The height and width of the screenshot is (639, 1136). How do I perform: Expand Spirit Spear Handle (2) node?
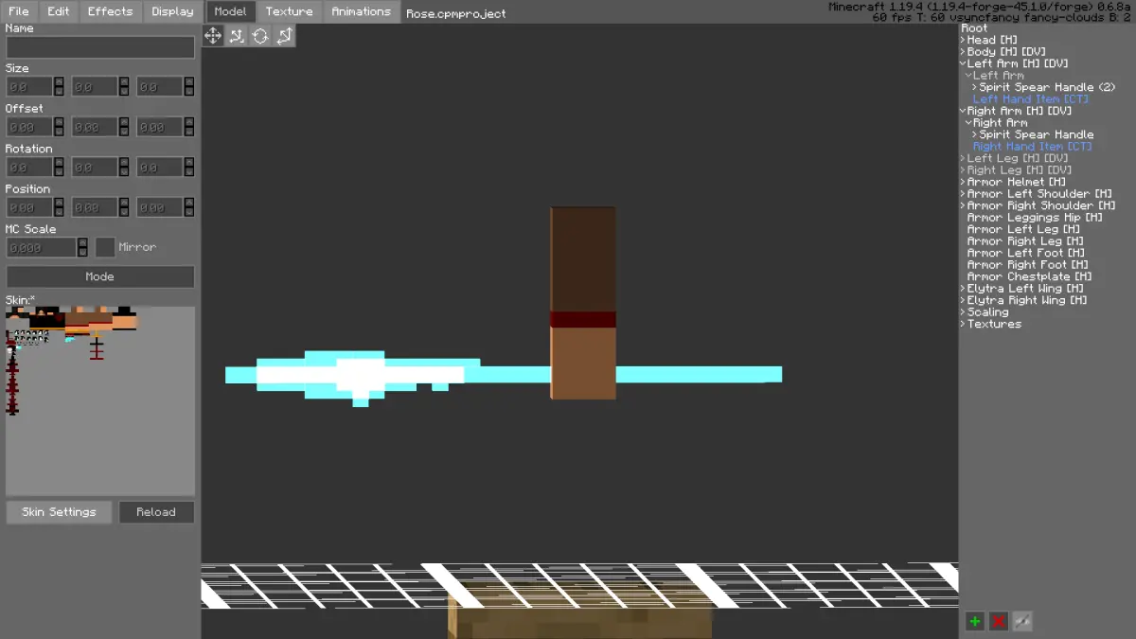pos(975,87)
